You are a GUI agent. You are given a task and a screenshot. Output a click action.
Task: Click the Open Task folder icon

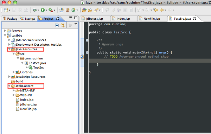[90, 10]
